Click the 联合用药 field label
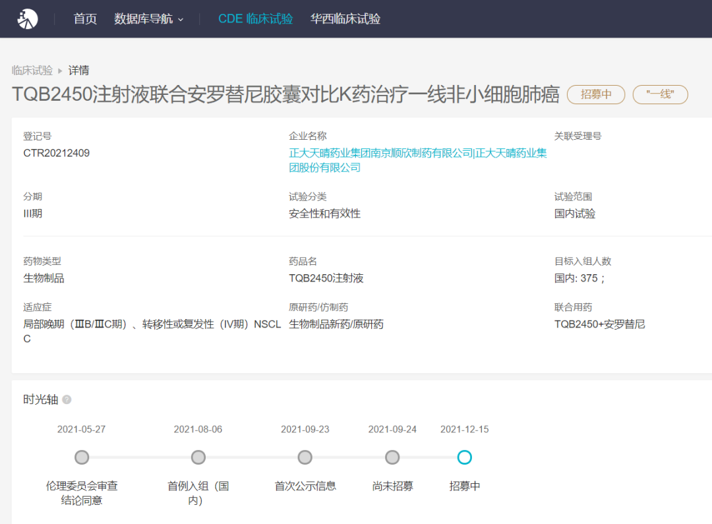The height and width of the screenshot is (524, 712). pos(573,307)
